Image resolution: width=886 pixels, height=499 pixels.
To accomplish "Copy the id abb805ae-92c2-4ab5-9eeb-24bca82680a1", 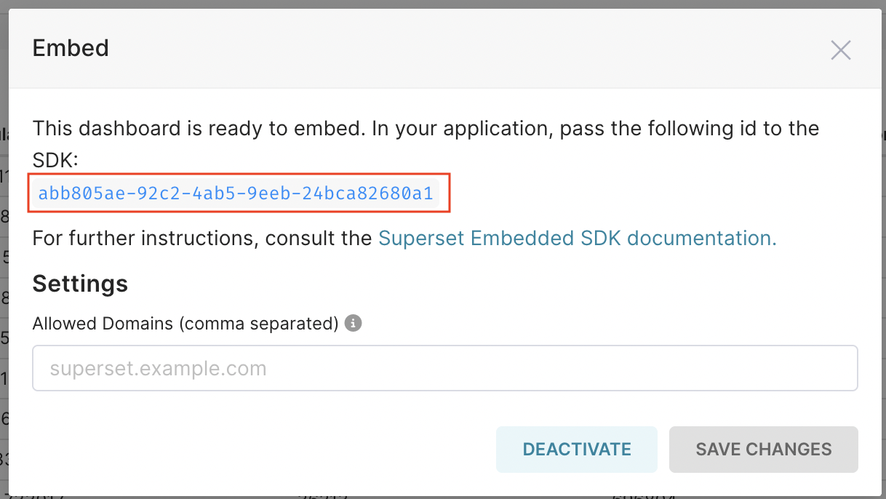I will coord(238,193).
